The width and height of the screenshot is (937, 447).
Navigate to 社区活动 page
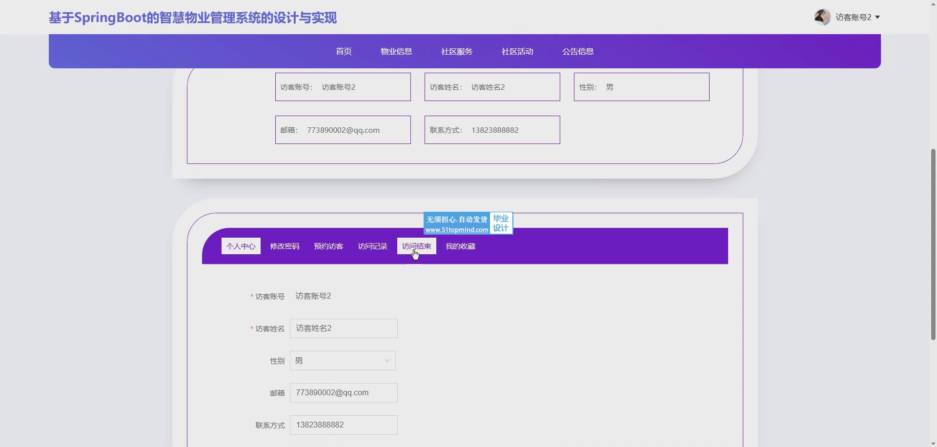(x=517, y=51)
